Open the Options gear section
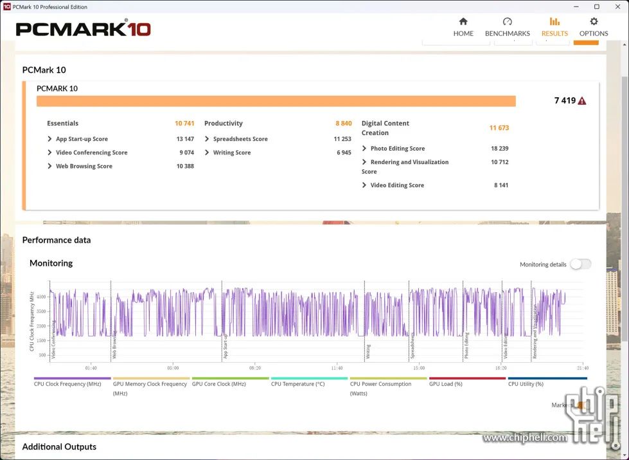Screen dimensions: 629x460 coord(593,27)
